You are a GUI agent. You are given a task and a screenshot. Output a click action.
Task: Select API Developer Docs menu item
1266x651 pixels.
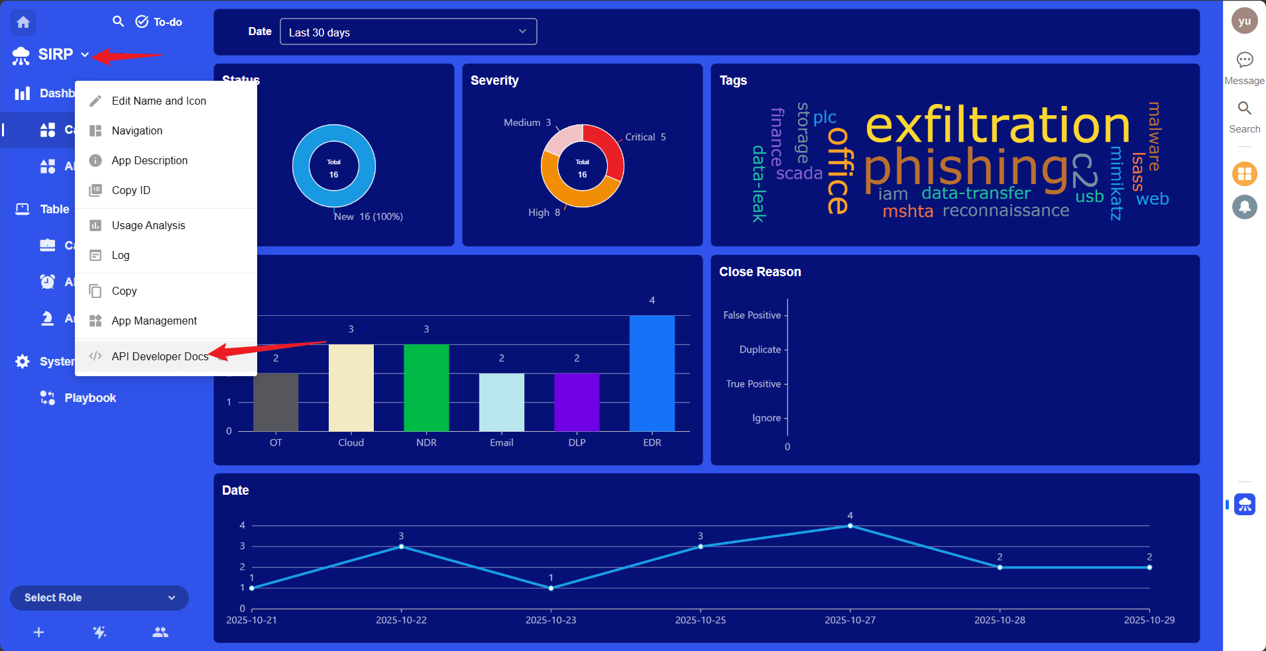160,356
